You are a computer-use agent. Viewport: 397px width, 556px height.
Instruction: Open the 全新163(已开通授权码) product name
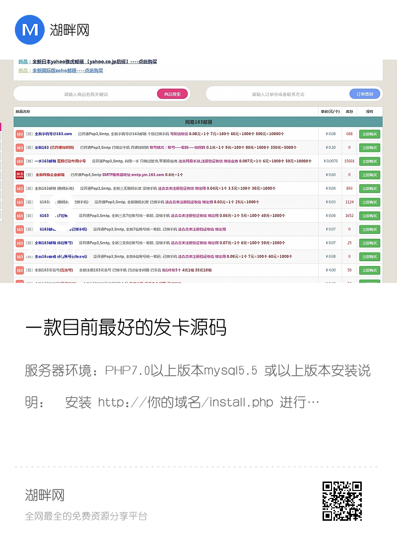(54, 147)
